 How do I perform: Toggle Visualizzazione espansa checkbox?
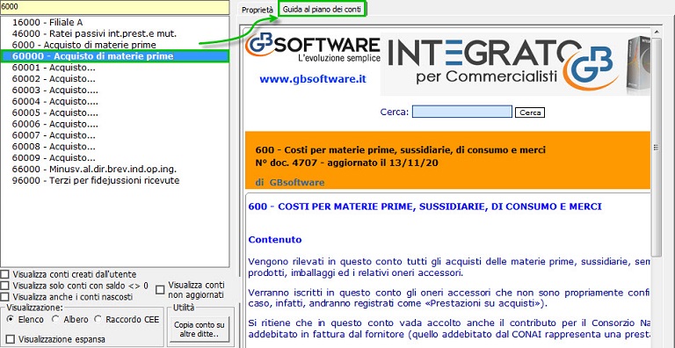click(x=11, y=339)
